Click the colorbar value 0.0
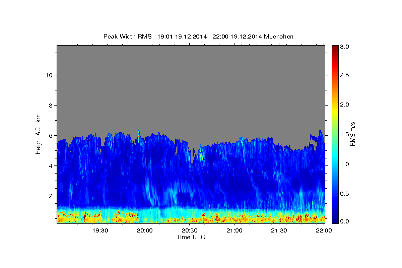 345,221
